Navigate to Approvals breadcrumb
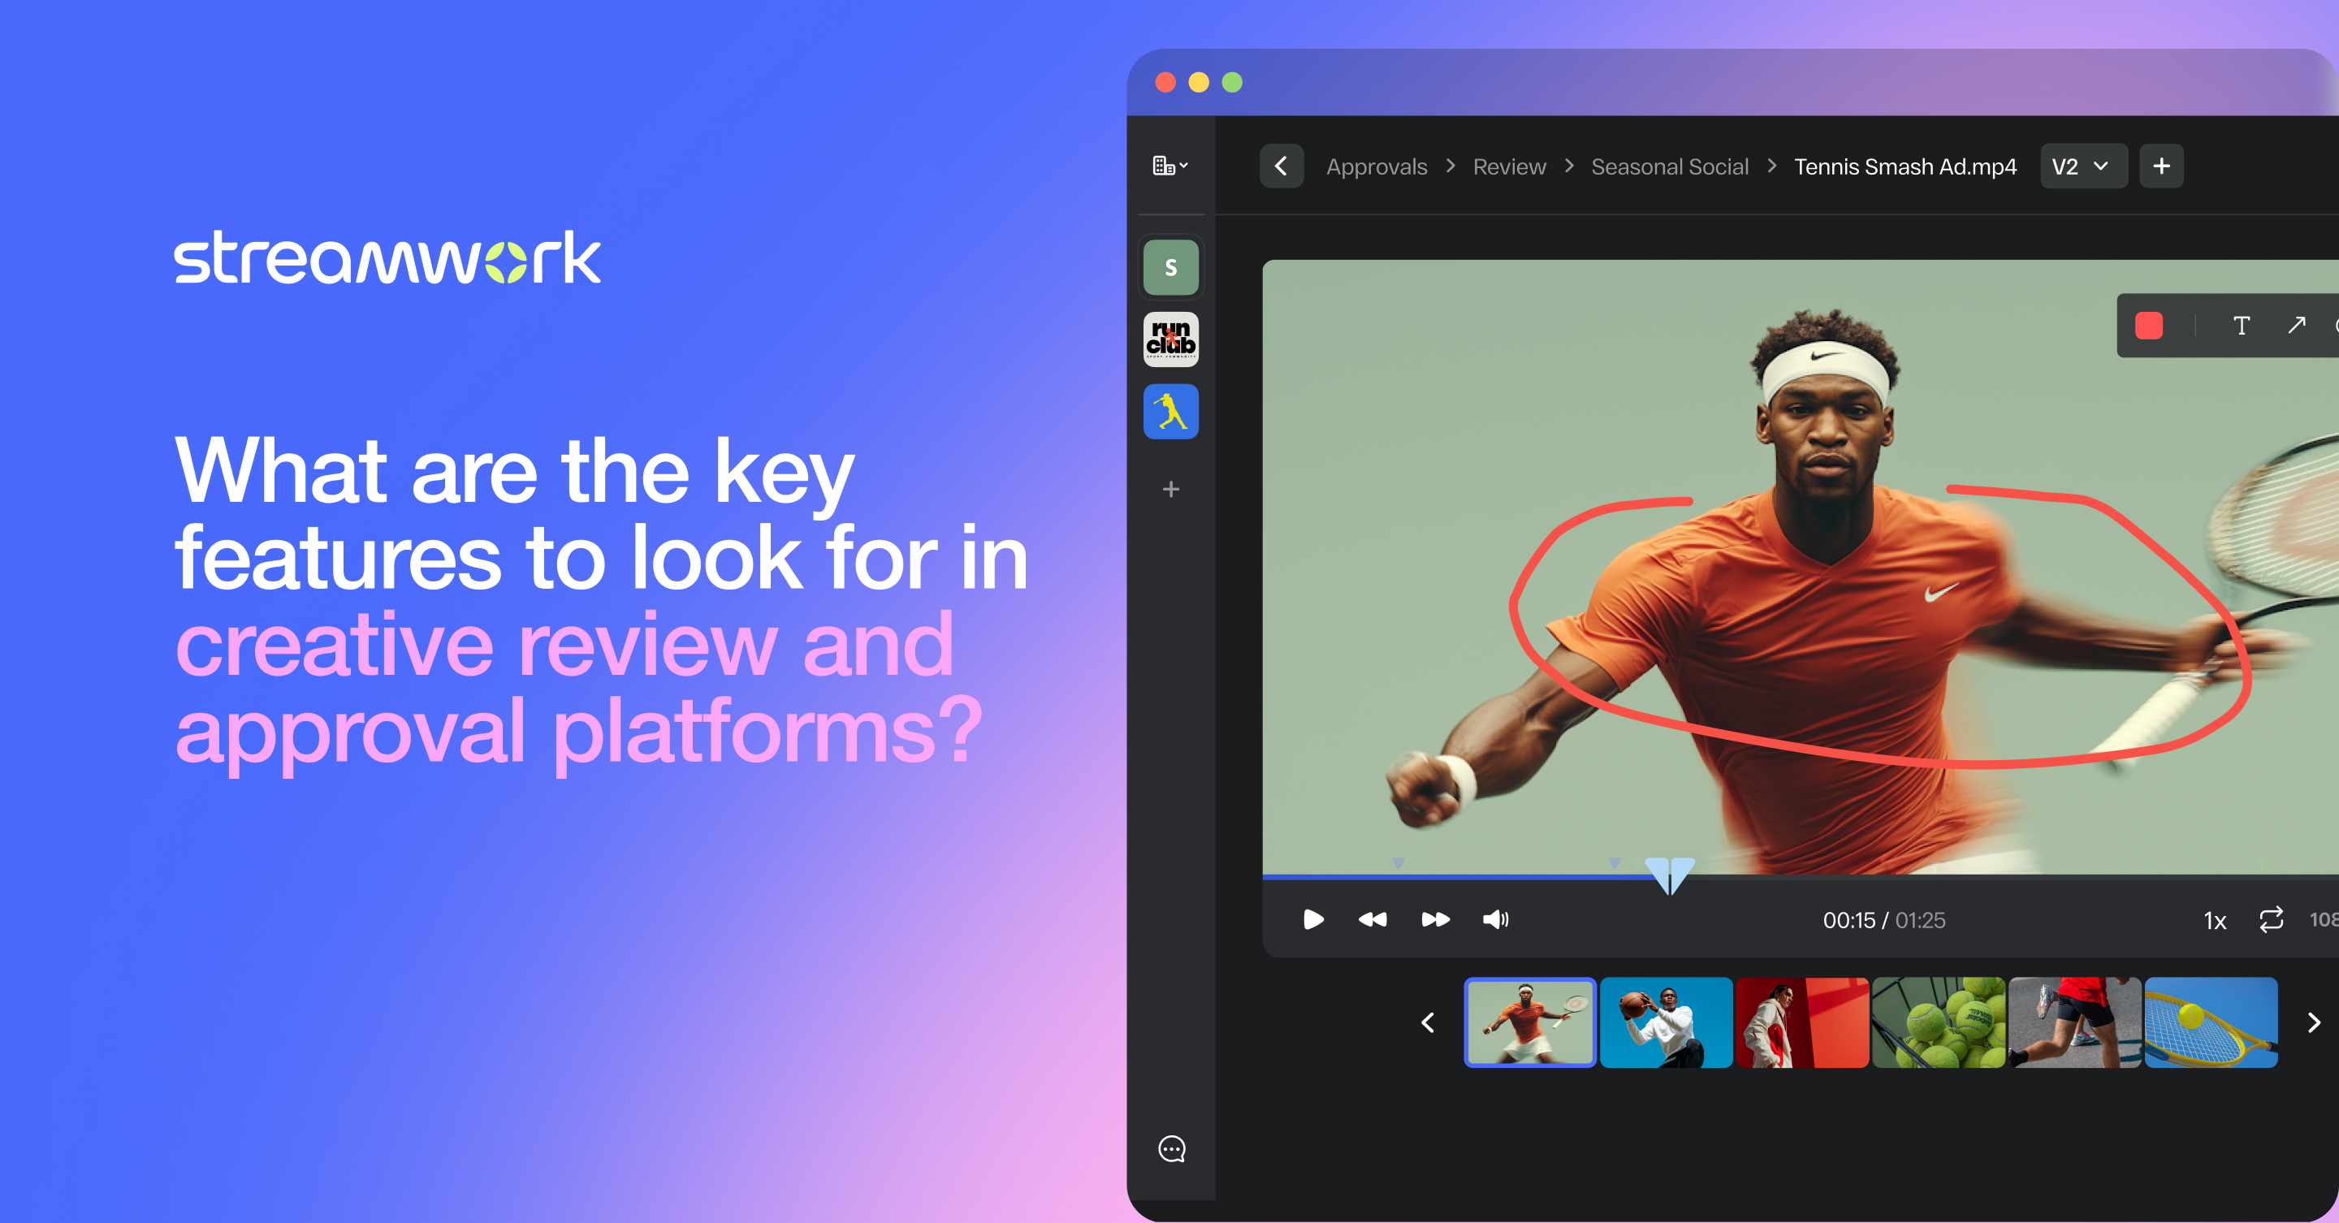The image size is (2339, 1223). tap(1377, 166)
